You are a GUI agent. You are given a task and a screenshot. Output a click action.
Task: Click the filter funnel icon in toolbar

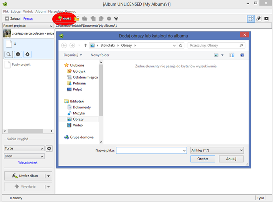(116, 18)
